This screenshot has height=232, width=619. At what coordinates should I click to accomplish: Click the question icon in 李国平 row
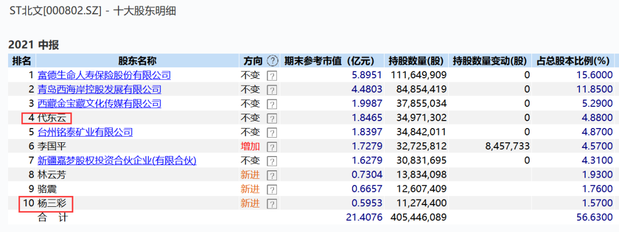coord(272,146)
